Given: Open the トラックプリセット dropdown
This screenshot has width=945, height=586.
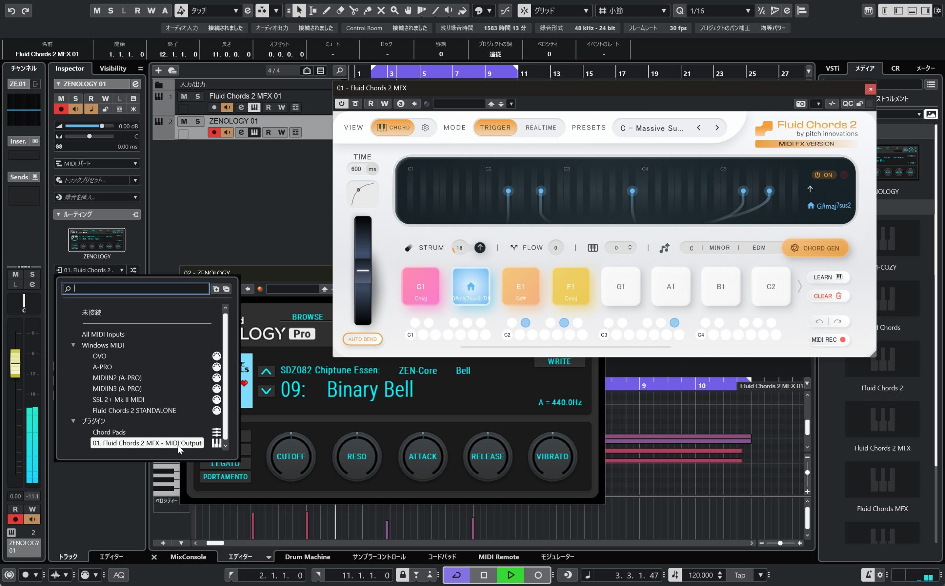Looking at the screenshot, I should click(97, 180).
